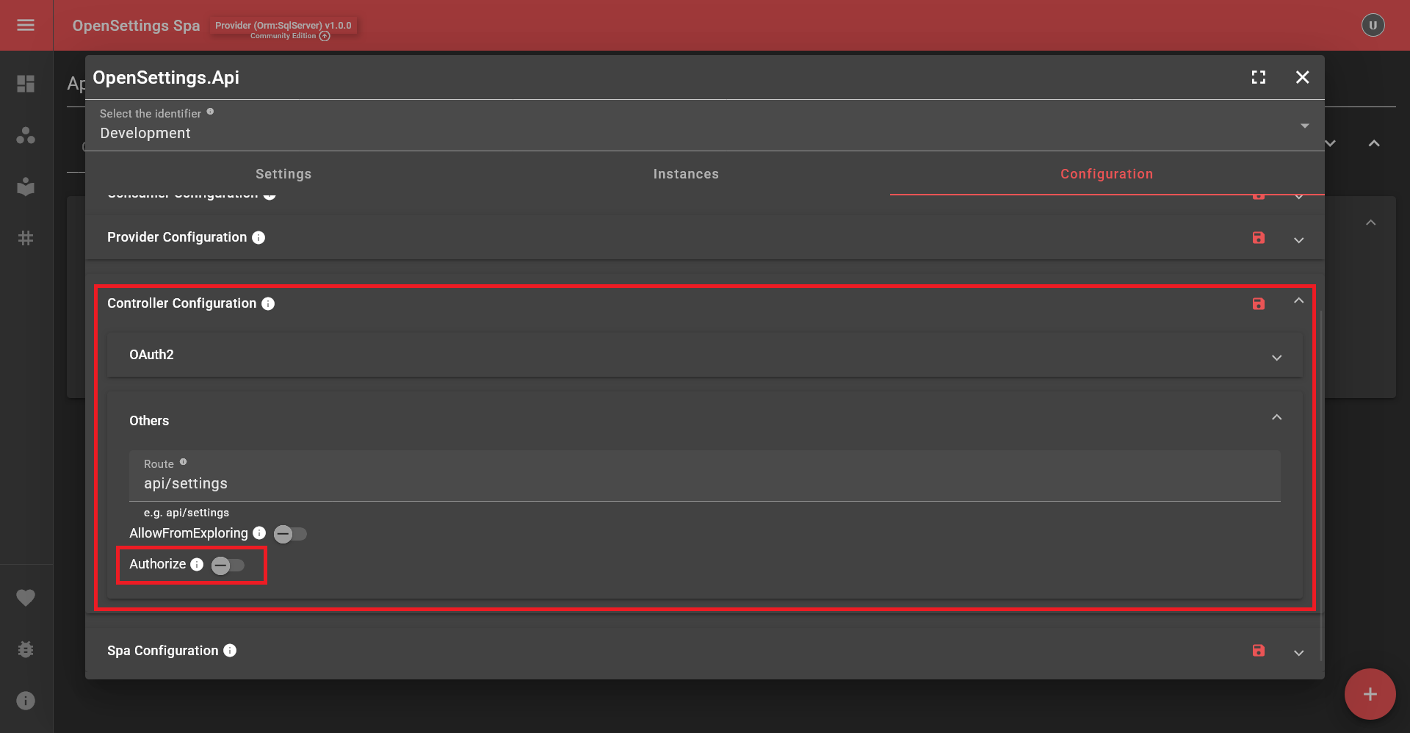Open the packages library sidebar icon
Image resolution: width=1410 pixels, height=733 pixels.
[26, 187]
